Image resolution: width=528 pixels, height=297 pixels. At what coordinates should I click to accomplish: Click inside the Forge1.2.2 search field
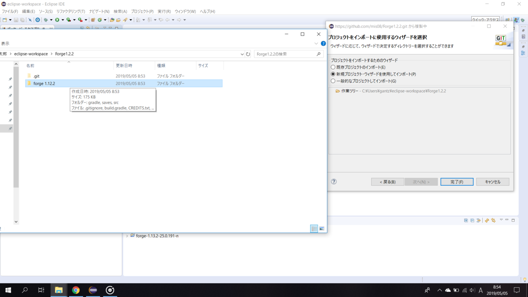pos(286,54)
